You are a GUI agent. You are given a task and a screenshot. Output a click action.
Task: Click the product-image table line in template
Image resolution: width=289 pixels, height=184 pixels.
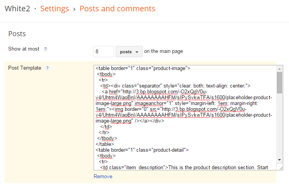coord(143,68)
